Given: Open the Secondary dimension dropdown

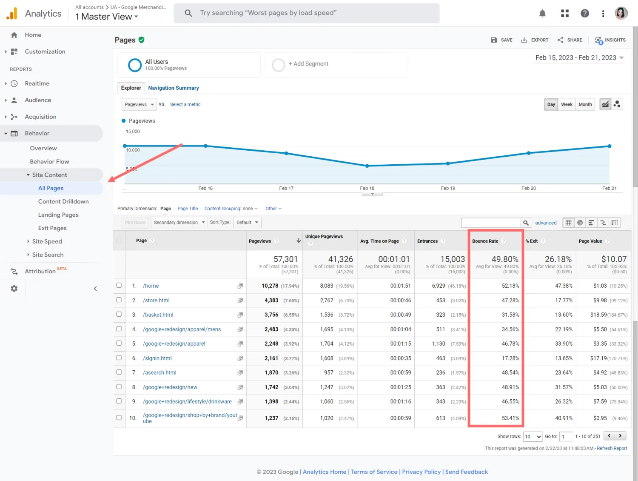Looking at the screenshot, I should [179, 223].
